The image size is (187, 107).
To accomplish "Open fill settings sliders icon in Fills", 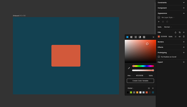I will 180,33.
